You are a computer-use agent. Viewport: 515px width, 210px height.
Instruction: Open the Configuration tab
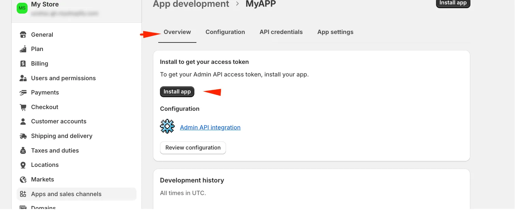[x=225, y=32]
